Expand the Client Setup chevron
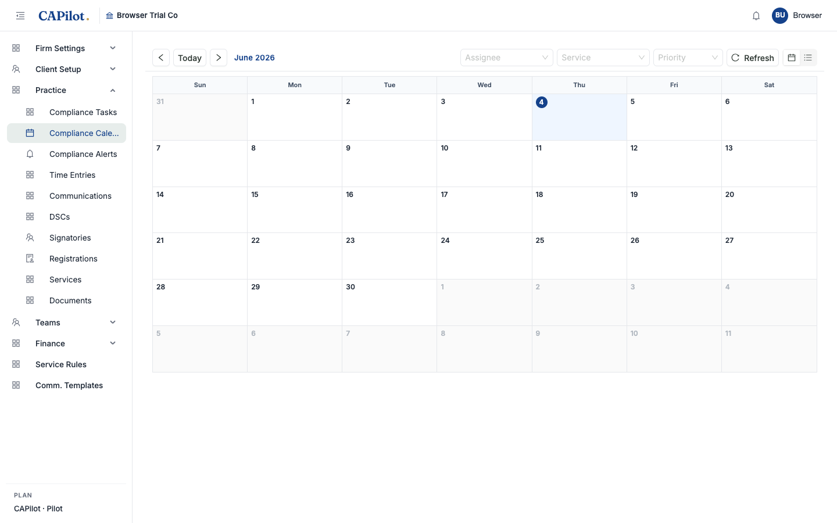Viewport: 837px width, 523px height. (x=113, y=69)
